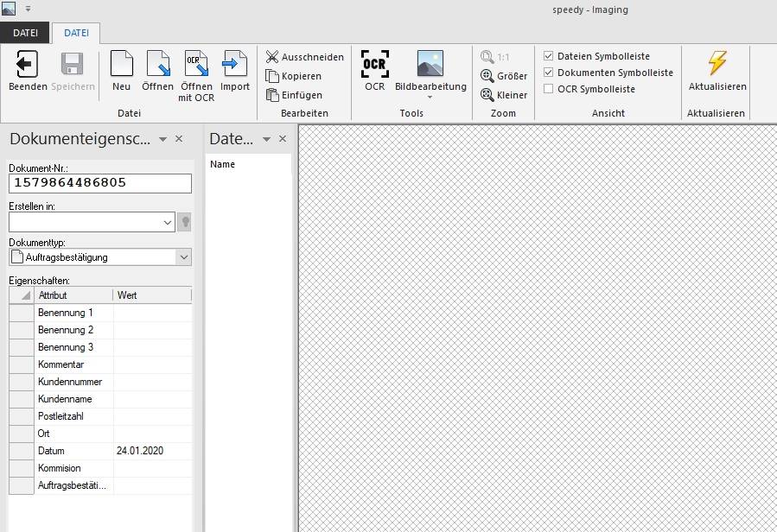Open the Erstellen in dropdown
777x532 pixels.
168,222
